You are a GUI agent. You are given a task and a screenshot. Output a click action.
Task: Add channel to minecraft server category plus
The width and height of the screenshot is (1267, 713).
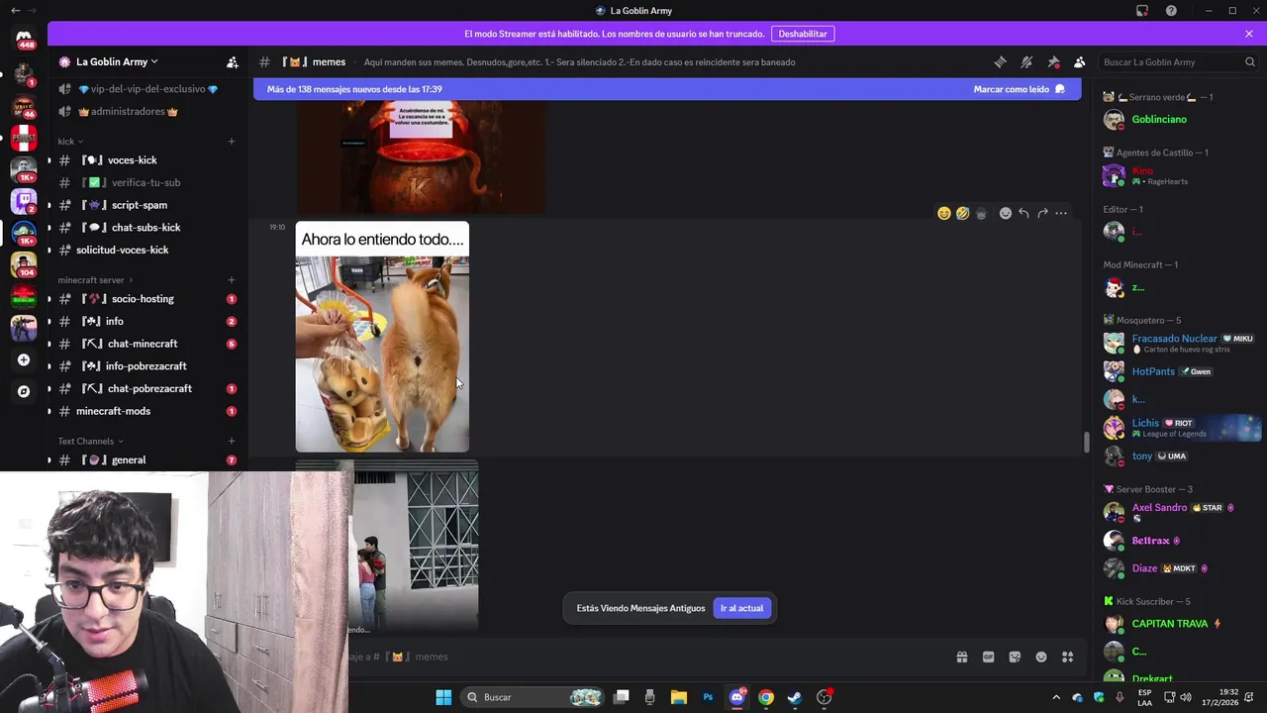232,280
